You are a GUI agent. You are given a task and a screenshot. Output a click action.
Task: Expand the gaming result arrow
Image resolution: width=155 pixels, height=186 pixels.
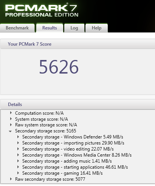pyautogui.click(x=18, y=173)
